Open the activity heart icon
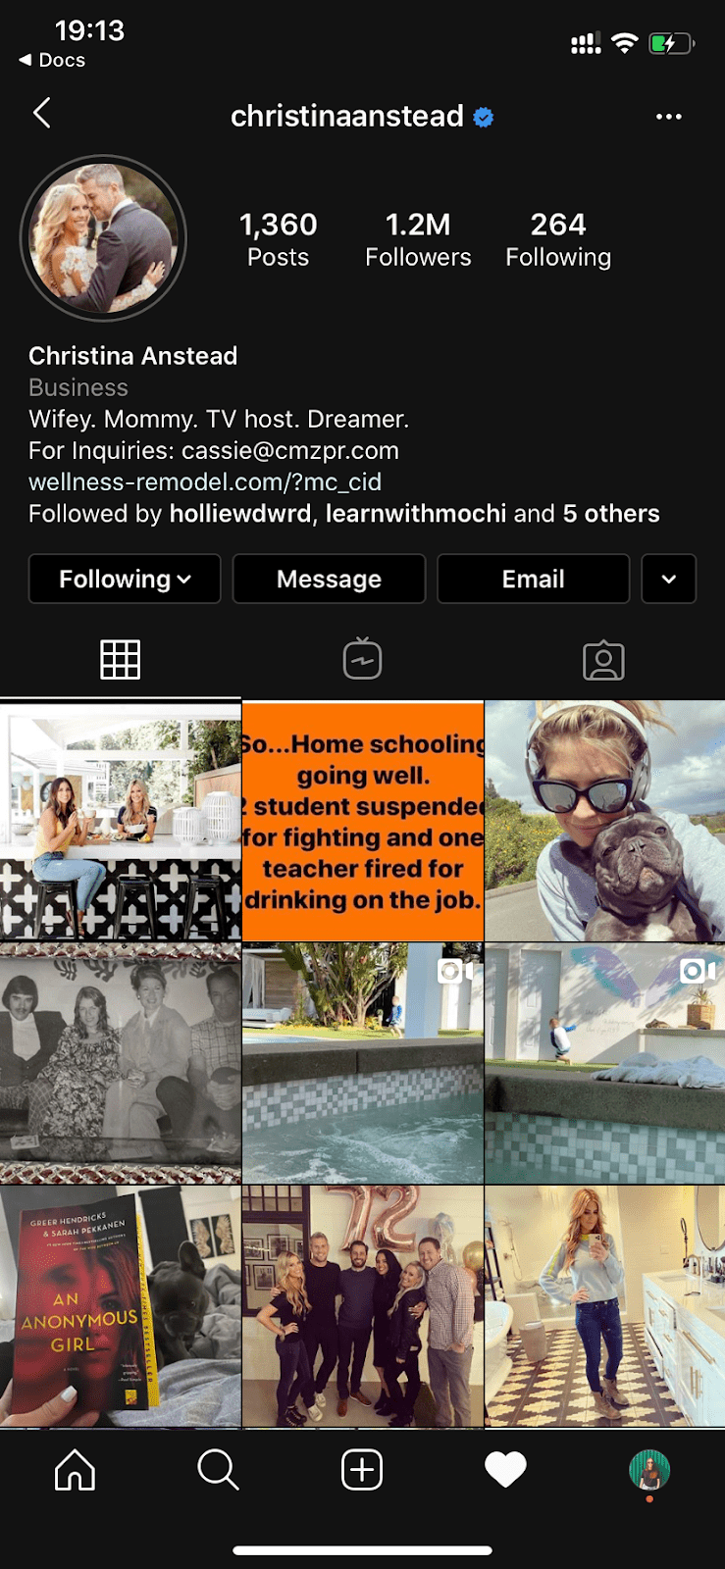Screen dimensions: 725x1569 (506, 1470)
